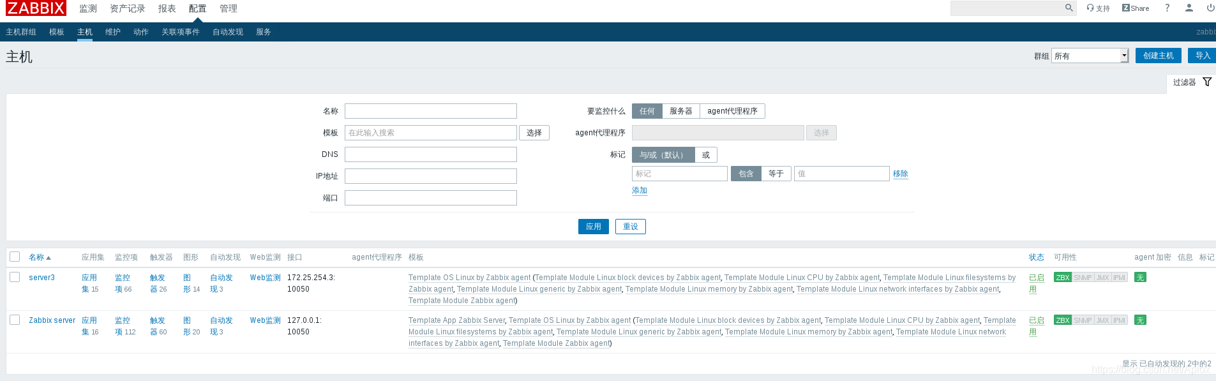The image size is (1216, 381).
Task: Click IPMI badge for Zabbix server
Action: click(x=1120, y=320)
